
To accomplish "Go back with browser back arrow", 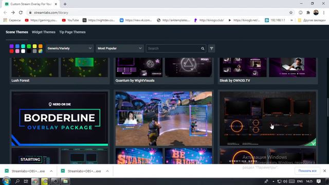I will [5, 12].
